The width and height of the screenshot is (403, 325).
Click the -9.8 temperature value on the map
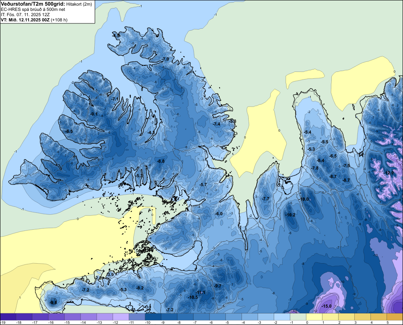pyautogui.click(x=54, y=302)
